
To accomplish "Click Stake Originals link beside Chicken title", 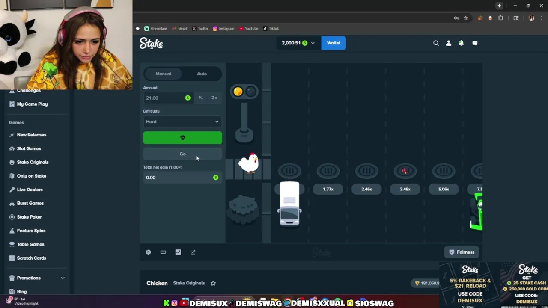I will [189, 283].
